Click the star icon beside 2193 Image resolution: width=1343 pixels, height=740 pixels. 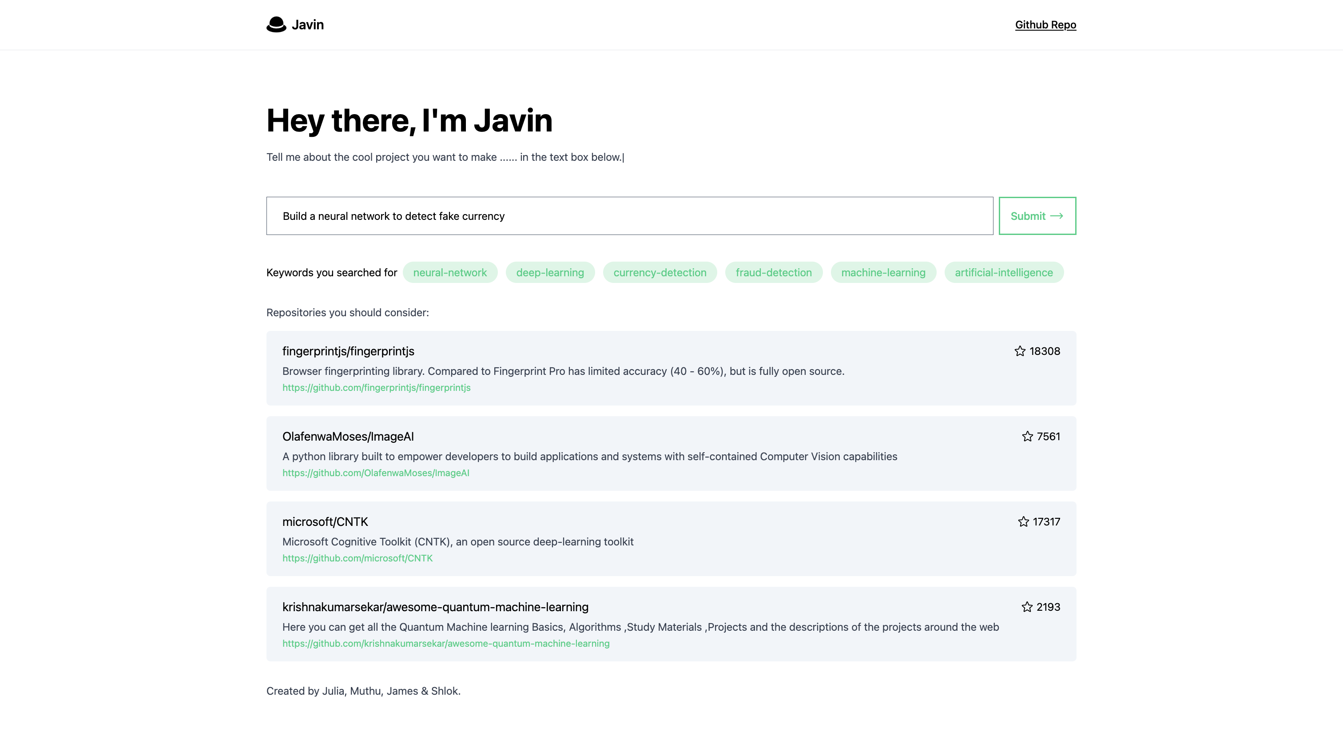pos(1026,607)
